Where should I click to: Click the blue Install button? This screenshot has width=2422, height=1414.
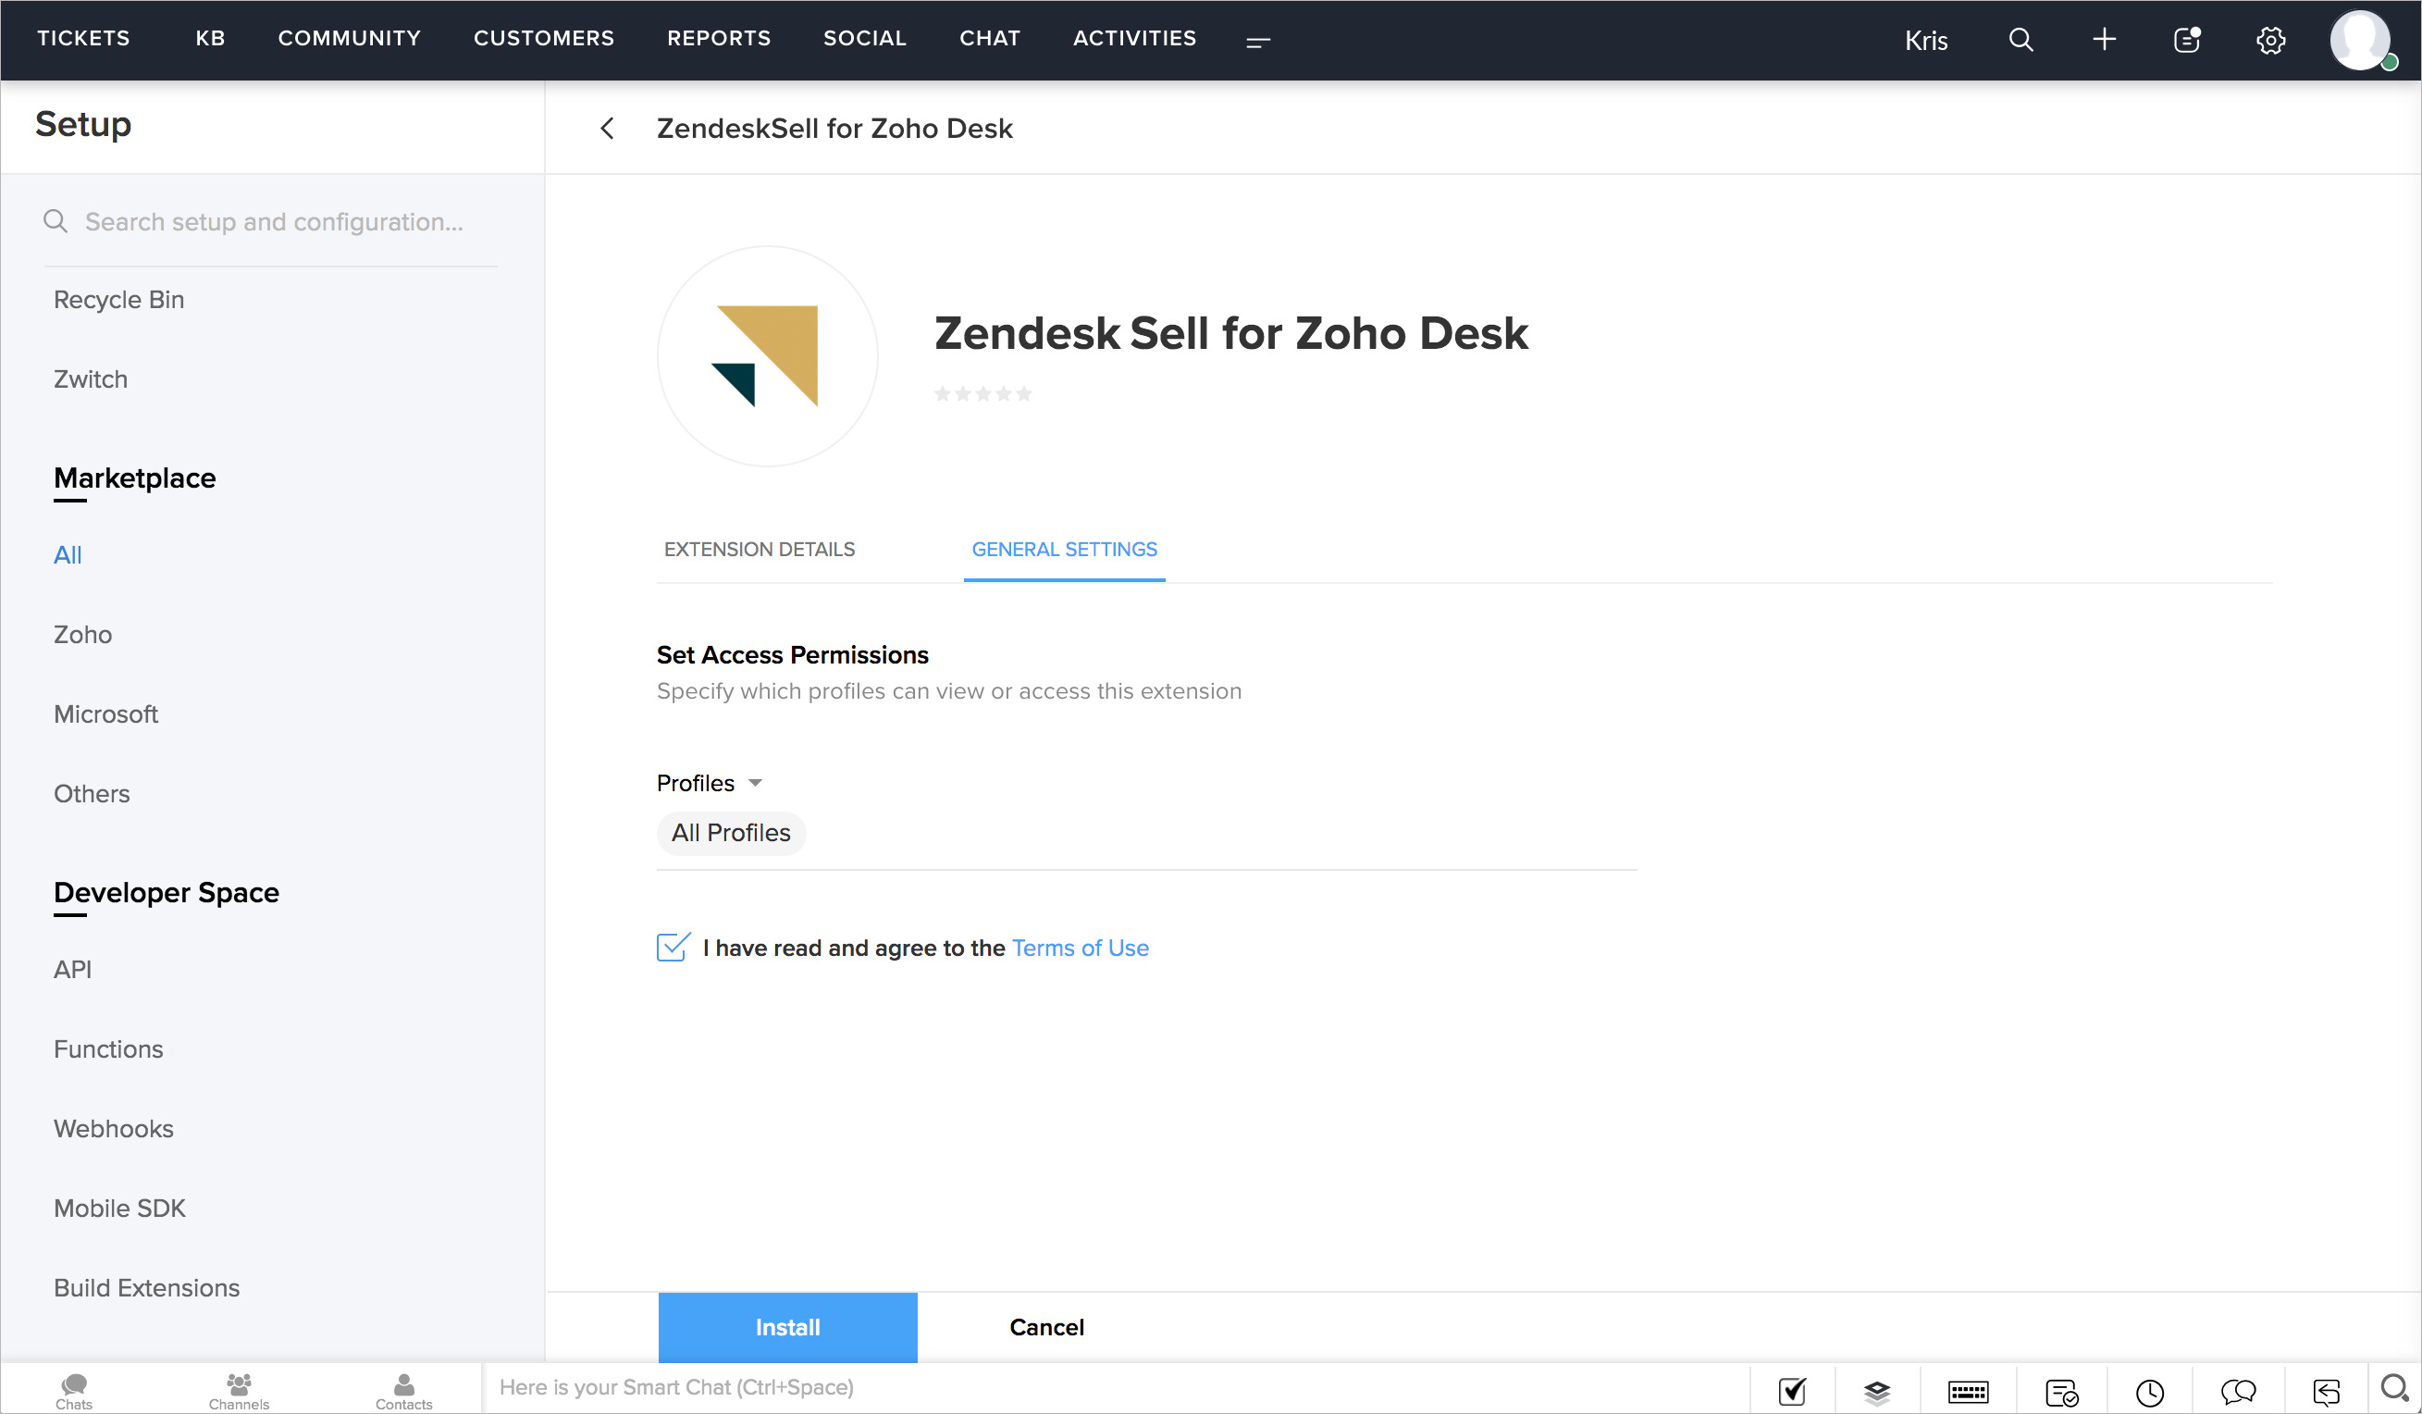pyautogui.click(x=787, y=1326)
